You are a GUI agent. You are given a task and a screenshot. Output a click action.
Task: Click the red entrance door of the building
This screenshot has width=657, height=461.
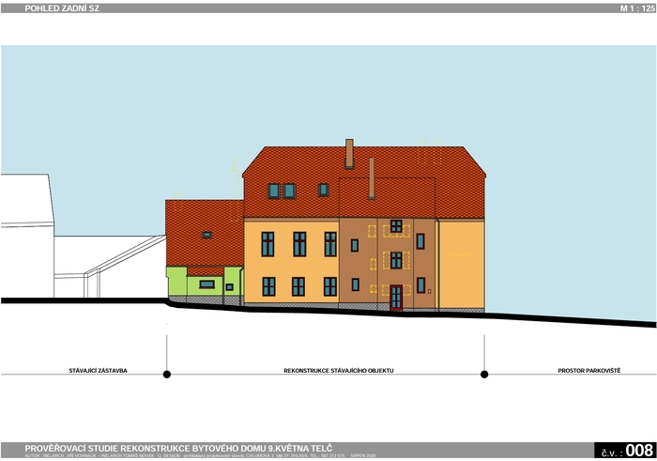(396, 297)
